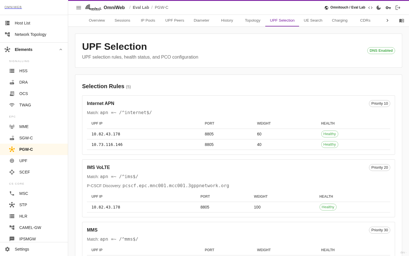The width and height of the screenshot is (409, 256).
Task: Open Network Topology in sidebar
Action: (34, 34)
